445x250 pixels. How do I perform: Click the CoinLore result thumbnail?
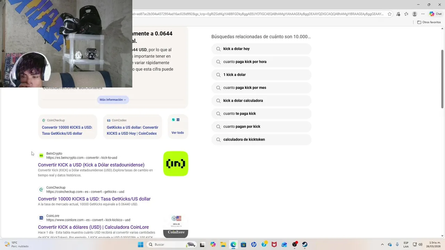click(x=176, y=226)
